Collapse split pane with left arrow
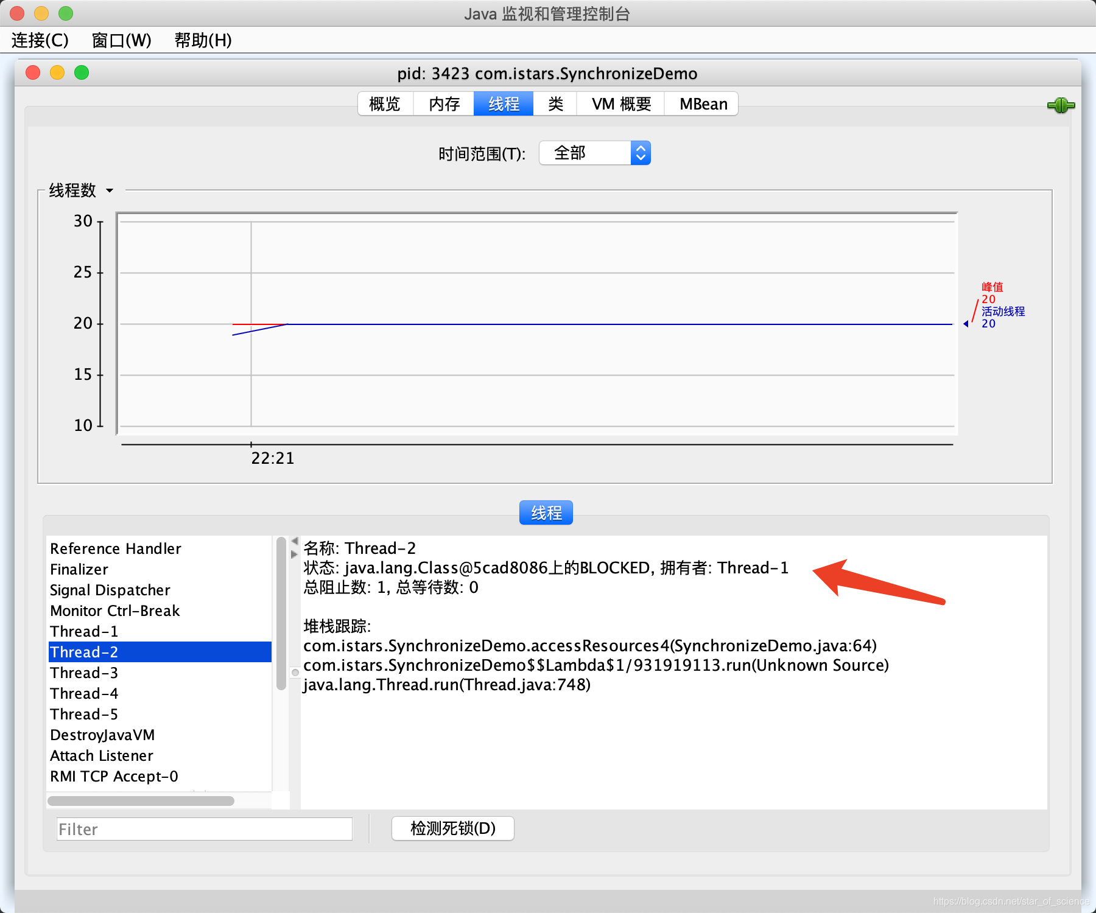 tap(295, 541)
